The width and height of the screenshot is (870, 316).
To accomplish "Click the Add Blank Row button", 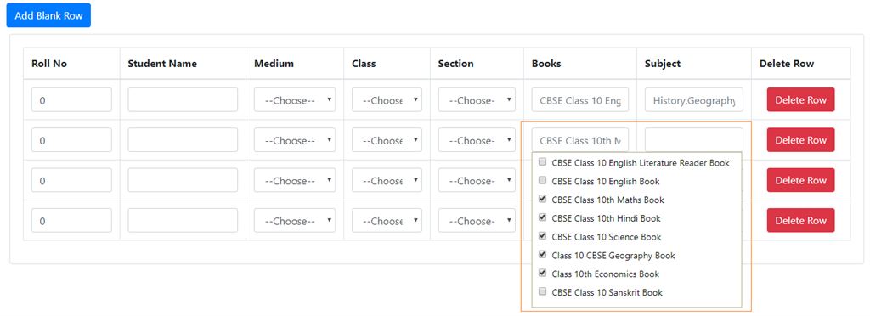I will click(48, 15).
